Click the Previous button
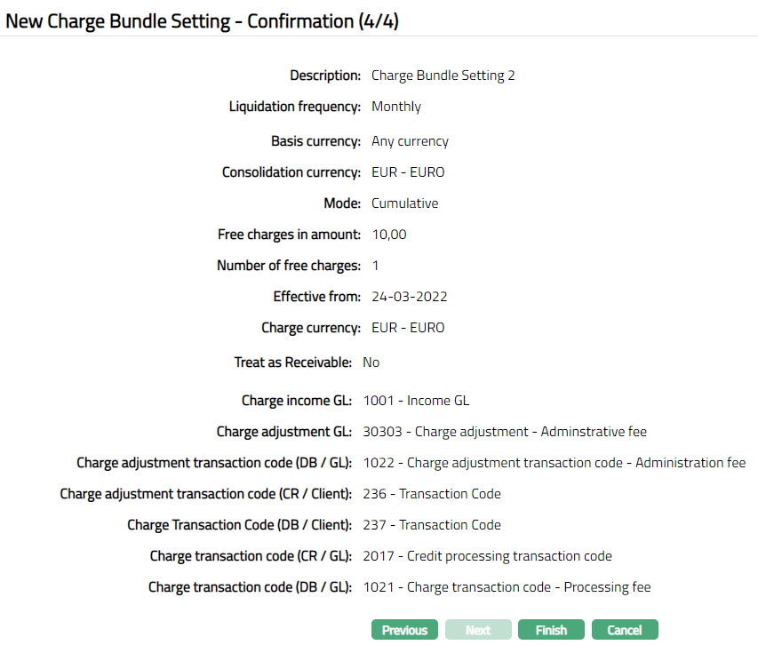This screenshot has width=758, height=645. pos(404,630)
